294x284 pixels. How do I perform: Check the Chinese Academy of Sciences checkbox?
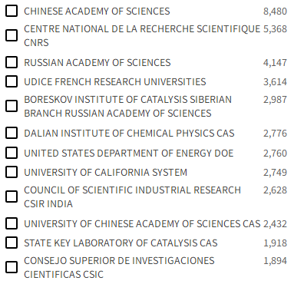click(12, 11)
